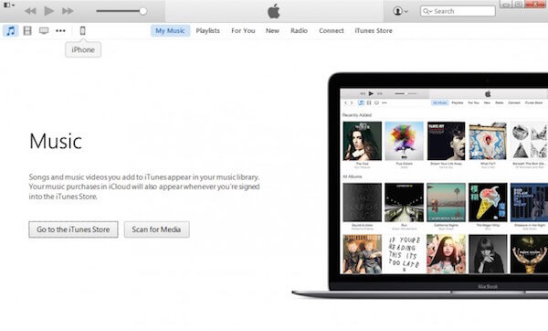Click the Apple logo in the status display
This screenshot has height=331, width=548.
(x=274, y=11)
